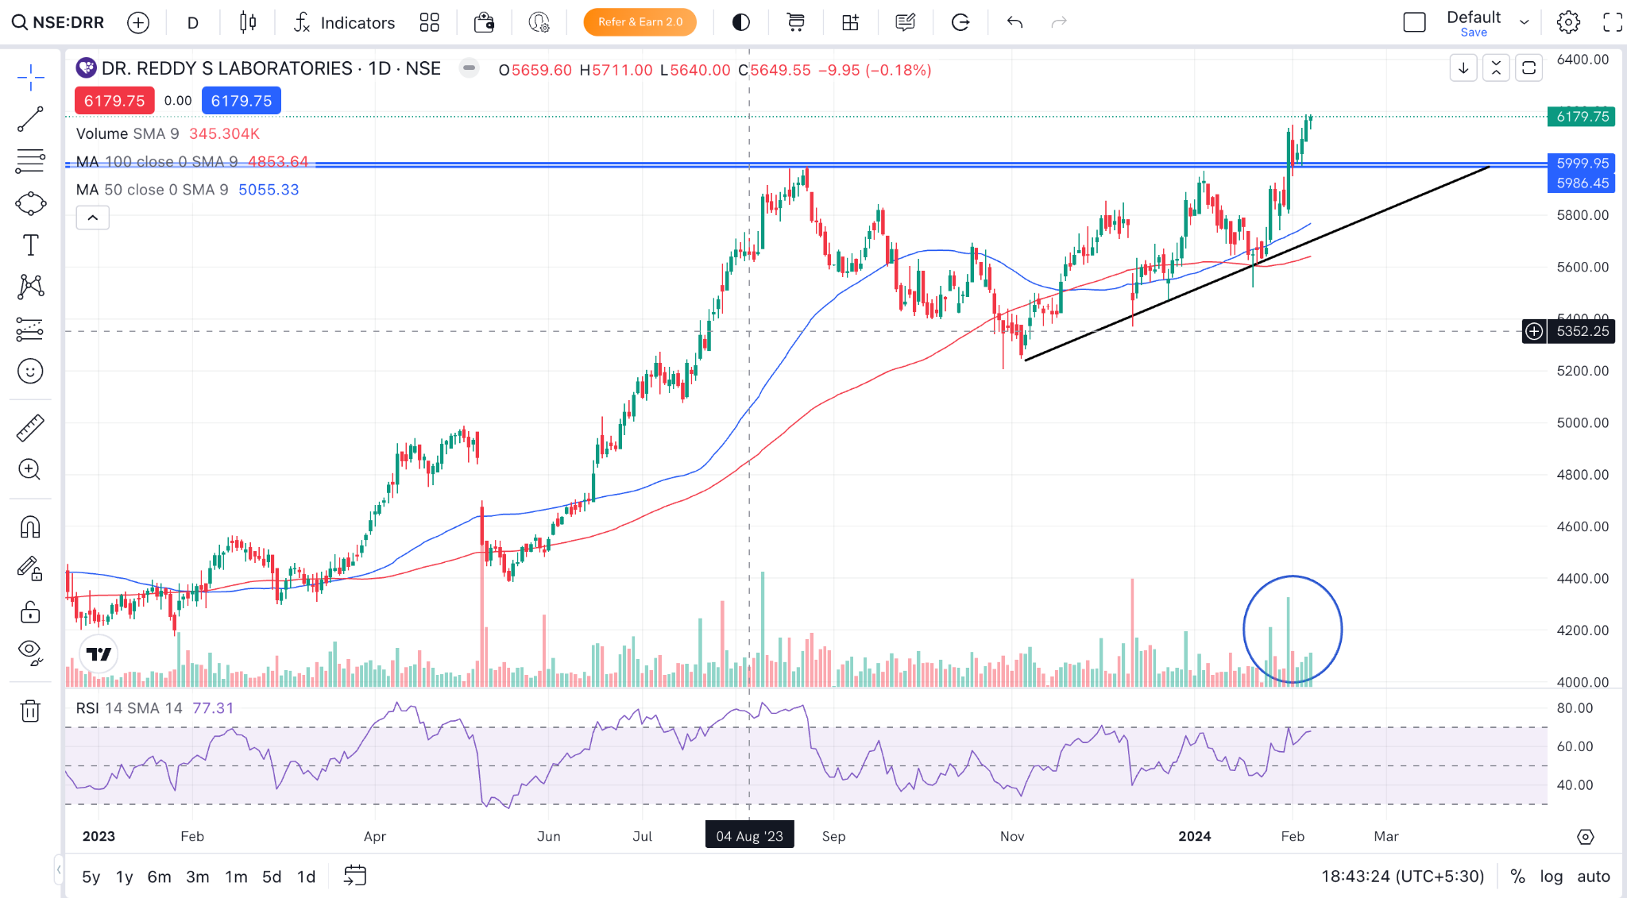
Task: Select the 1m date range
Action: point(236,877)
